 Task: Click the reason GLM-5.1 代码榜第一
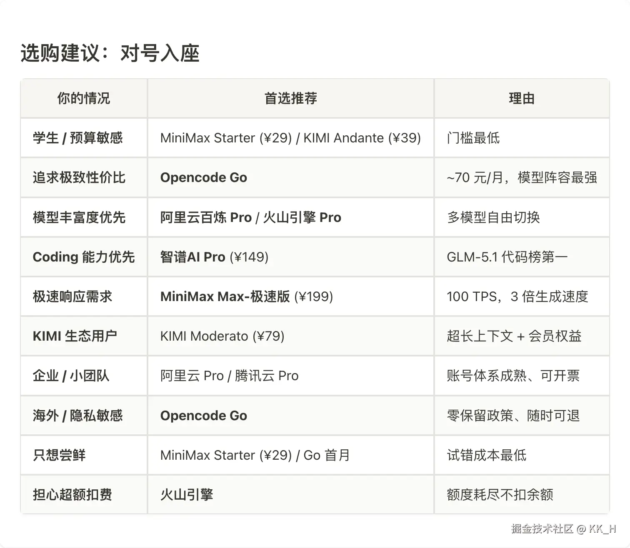[522, 257]
